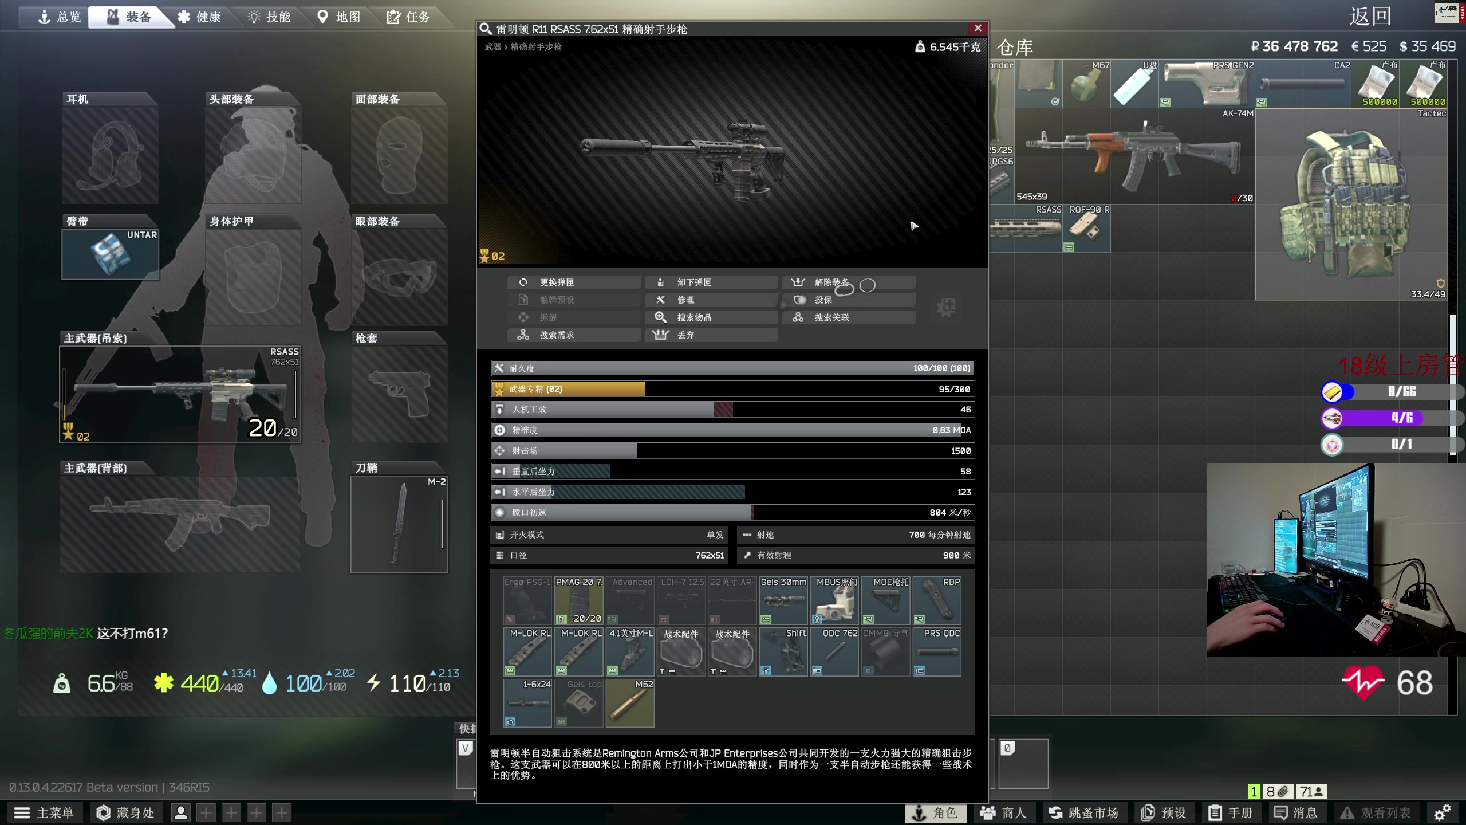This screenshot has width=1466, height=825.
Task: Click the equipped RSASS in sling slot
Action: (x=180, y=394)
